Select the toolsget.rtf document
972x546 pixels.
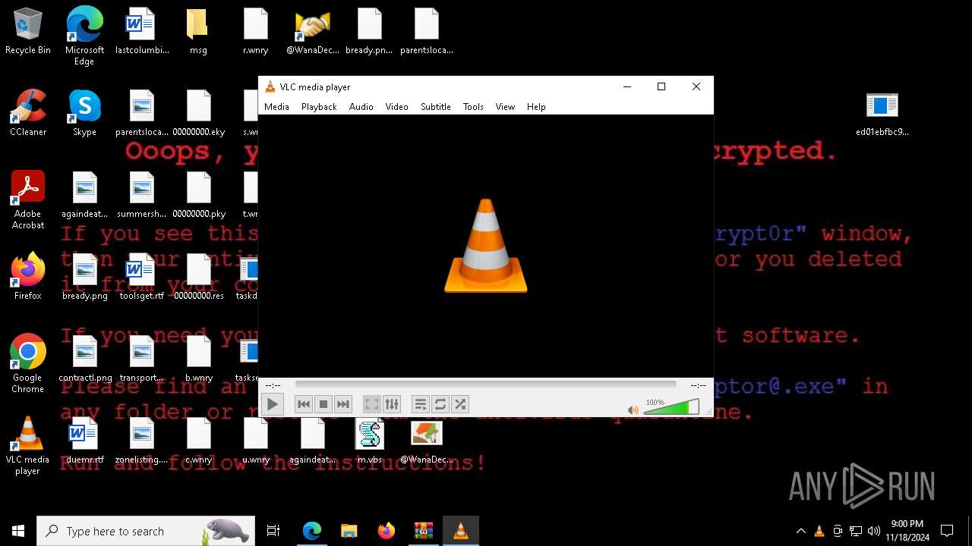(142, 277)
